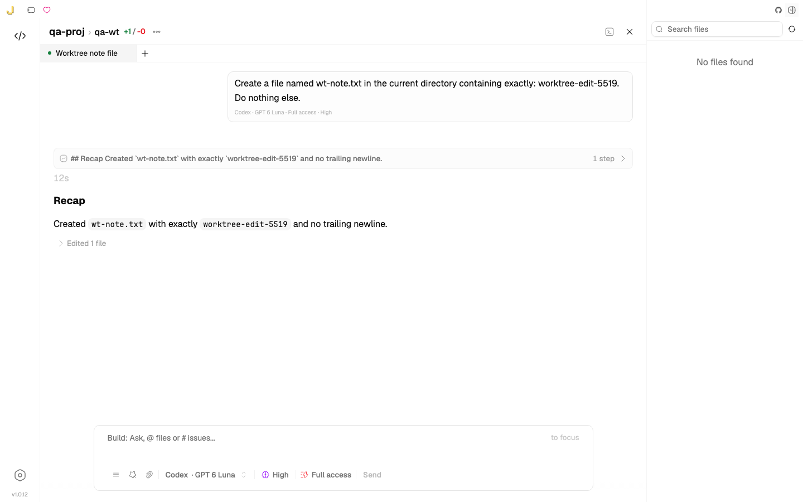Viewport: 803px width, 502px height.
Task: Open the prompt list menu icon
Action: pos(116,475)
